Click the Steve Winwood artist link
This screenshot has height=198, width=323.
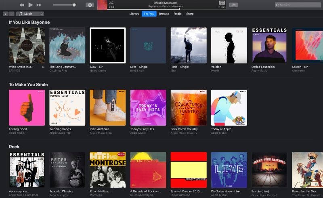[180, 195]
